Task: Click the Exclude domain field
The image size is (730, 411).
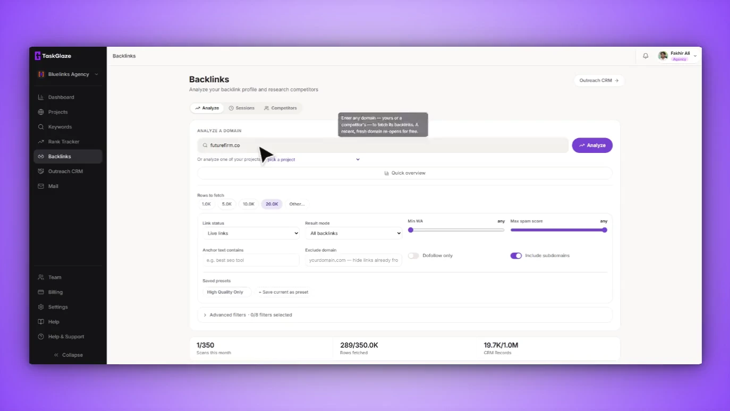Action: coord(353,260)
